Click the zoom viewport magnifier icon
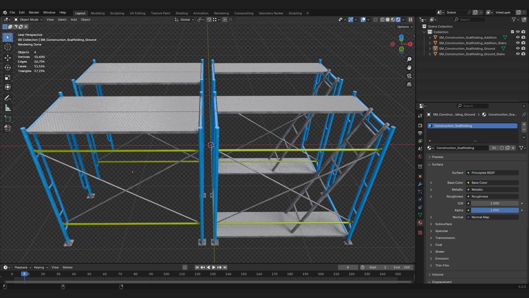 coord(409,59)
